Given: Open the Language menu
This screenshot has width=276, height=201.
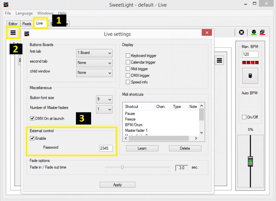Looking at the screenshot, I should coord(24,13).
